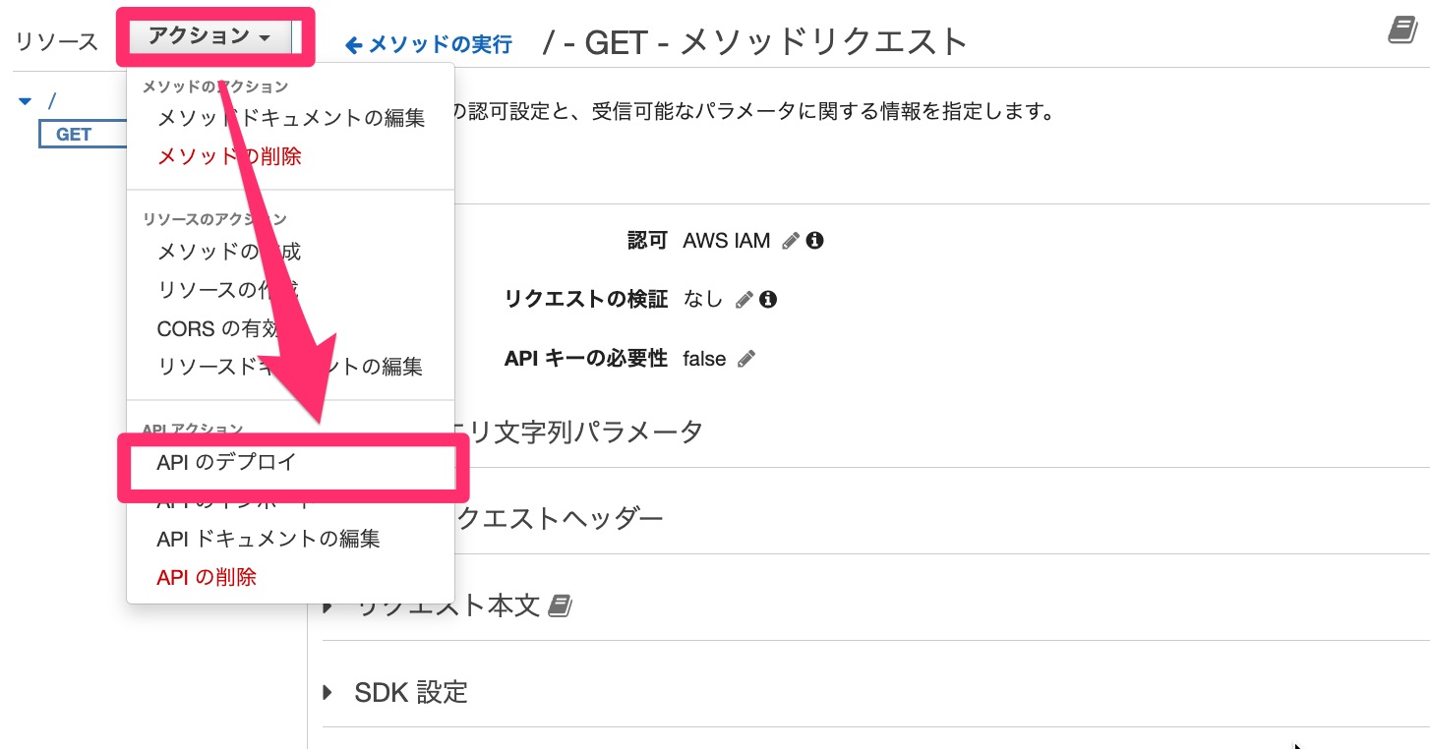This screenshot has height=749, width=1430.
Task: Click the book icon beside リクエスト本文
Action: (x=561, y=606)
